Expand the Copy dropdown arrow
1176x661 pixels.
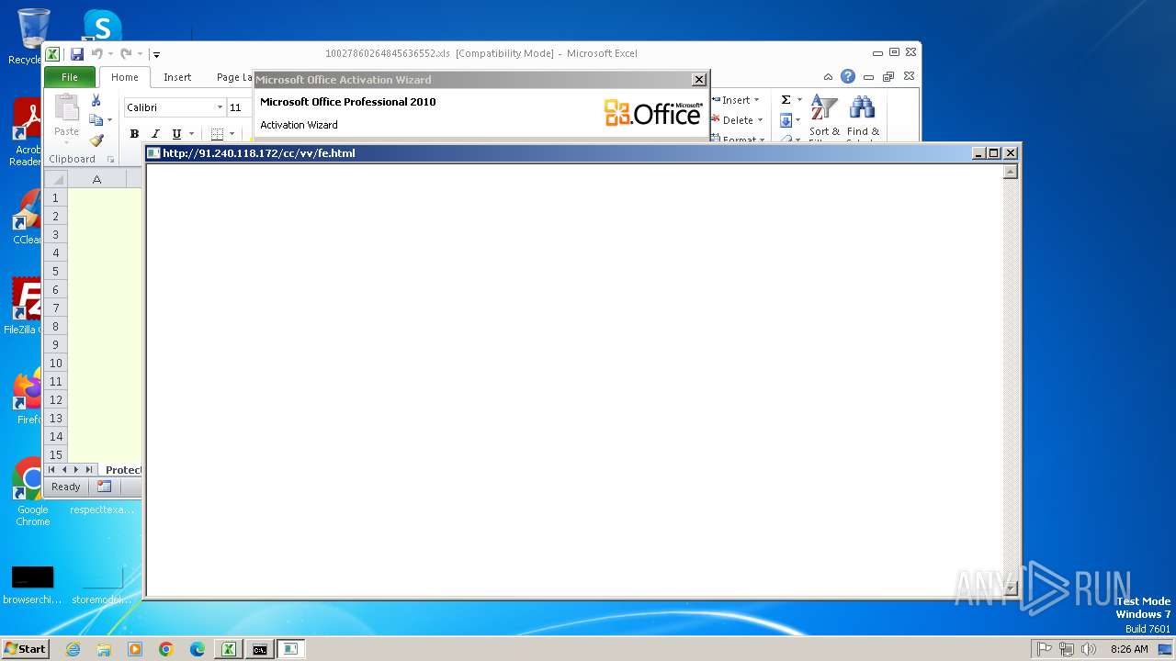click(x=109, y=120)
